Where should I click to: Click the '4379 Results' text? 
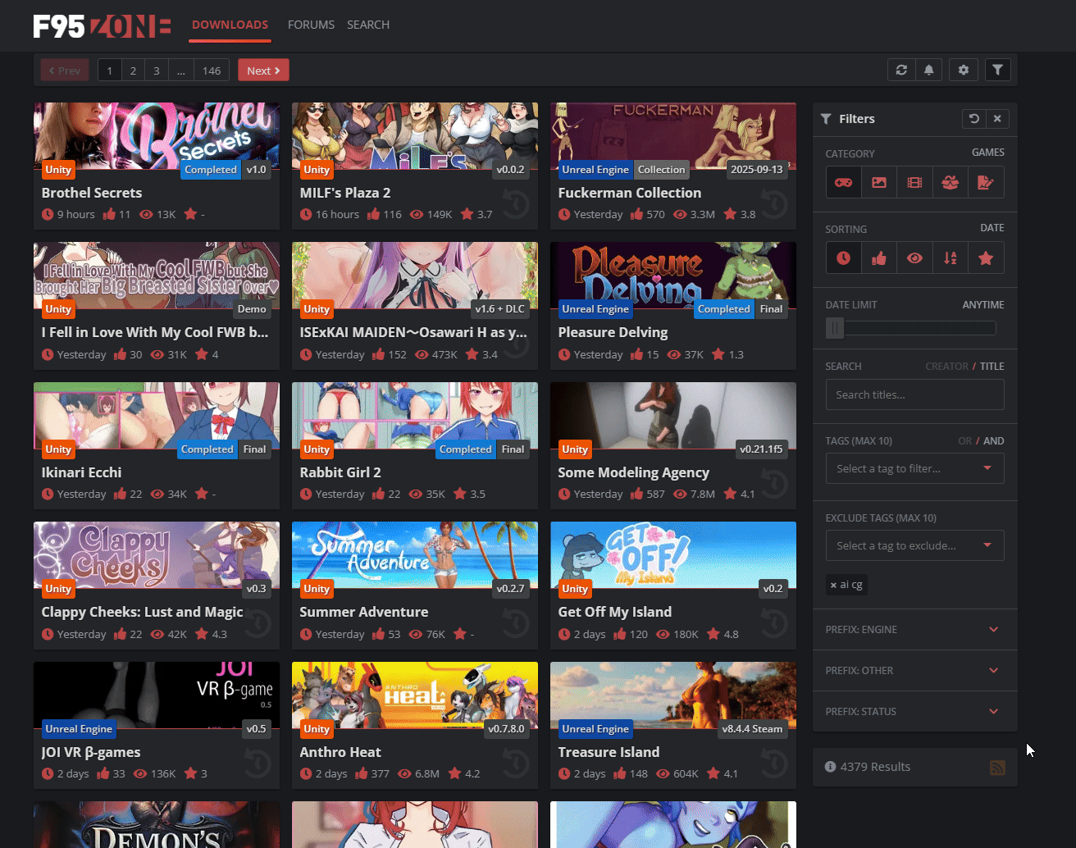[875, 767]
